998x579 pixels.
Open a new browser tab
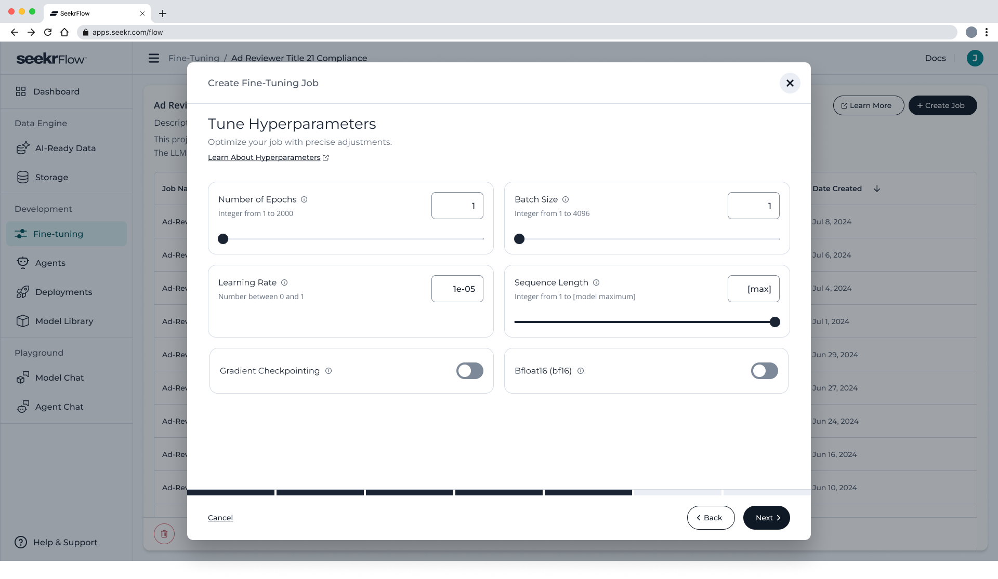(163, 14)
